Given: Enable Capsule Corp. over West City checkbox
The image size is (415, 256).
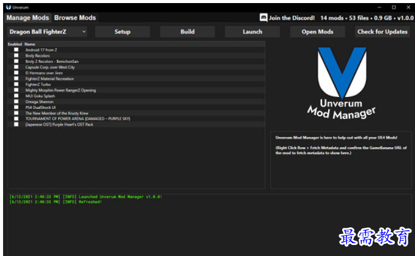Looking at the screenshot, I should pyautogui.click(x=17, y=67).
